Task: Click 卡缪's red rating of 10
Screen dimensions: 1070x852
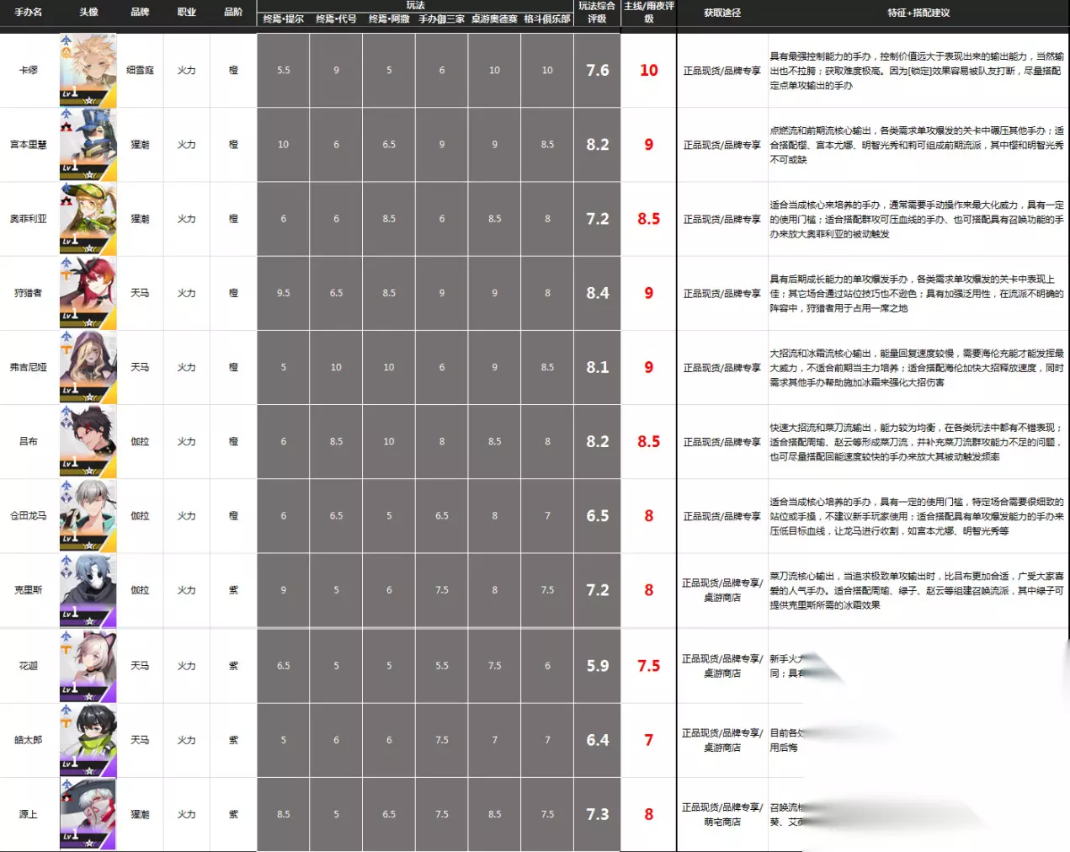Action: (648, 70)
